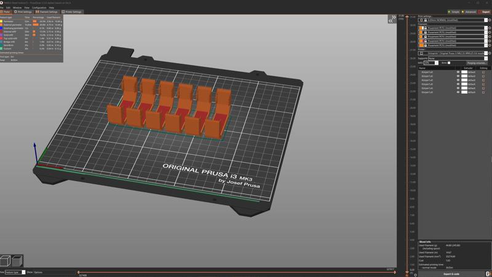Toggle visibility of the fifth object in list

(x=458, y=88)
